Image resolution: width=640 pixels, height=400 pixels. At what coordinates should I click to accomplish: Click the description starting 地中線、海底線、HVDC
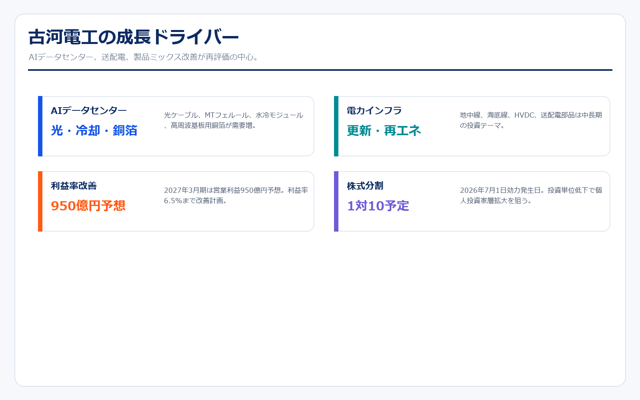(531, 120)
